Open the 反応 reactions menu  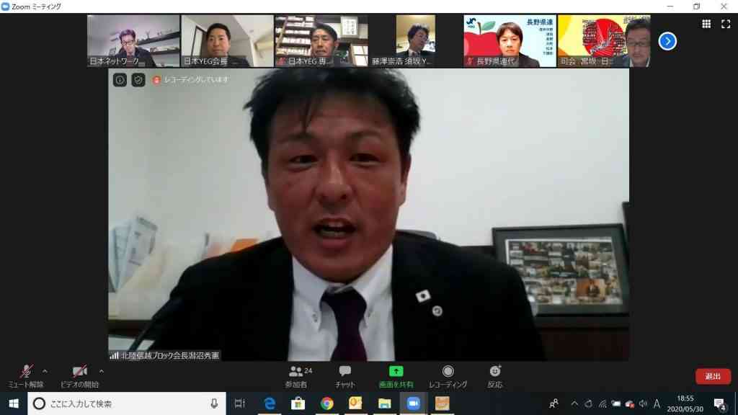coord(494,376)
